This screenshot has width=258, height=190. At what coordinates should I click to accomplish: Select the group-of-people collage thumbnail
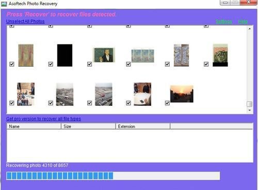[26, 94]
